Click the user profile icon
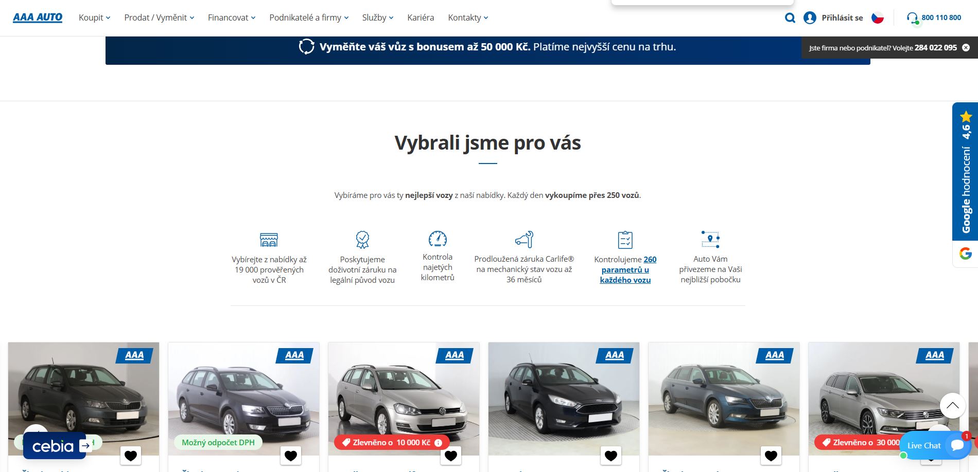Screen dimensions: 978x472 [810, 18]
